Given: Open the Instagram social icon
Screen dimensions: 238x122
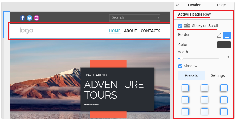Looking at the screenshot, I should (x=37, y=18).
